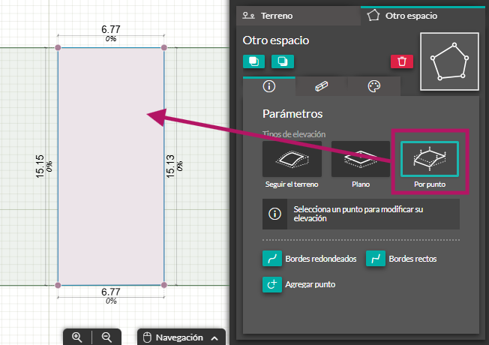The width and height of the screenshot is (489, 345).
Task: Click the second teal copy icon button
Action: pyautogui.click(x=283, y=61)
